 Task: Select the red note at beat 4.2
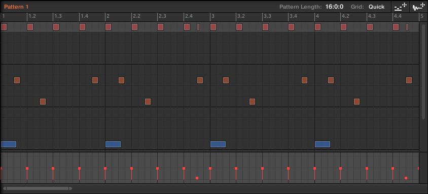click(344, 27)
